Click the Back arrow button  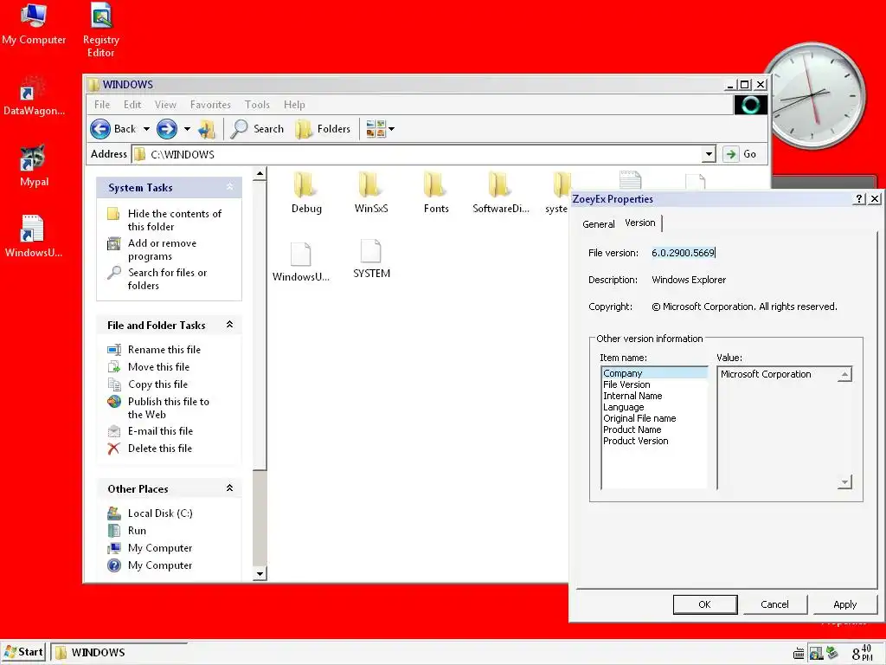(114, 129)
